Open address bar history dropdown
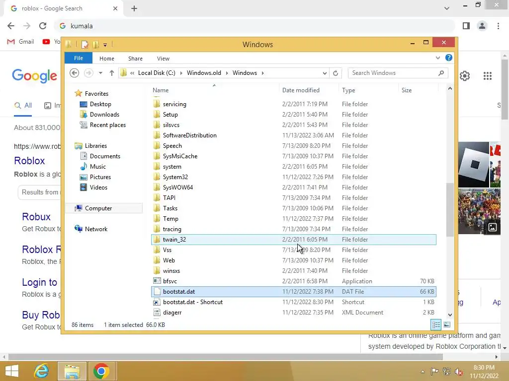 click(324, 73)
